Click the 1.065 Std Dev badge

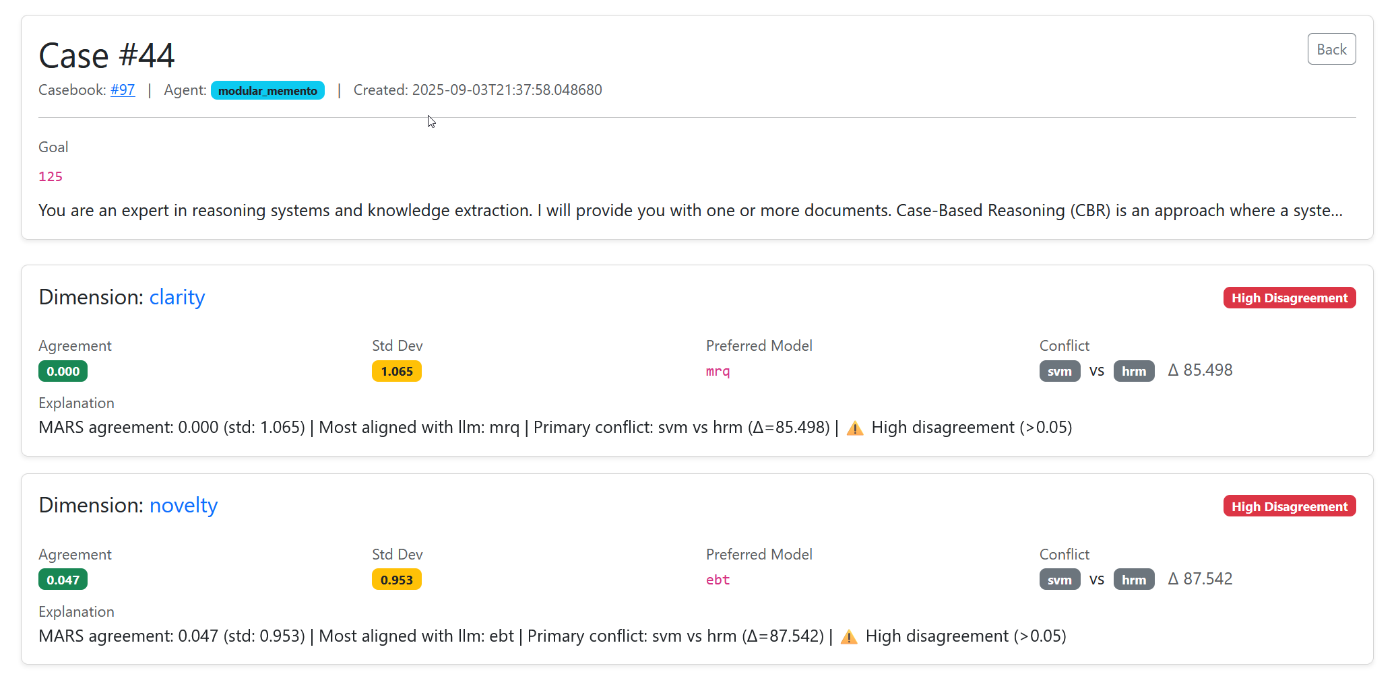click(x=397, y=371)
